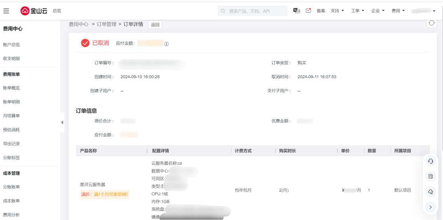
Task: Open the 费用 dropdown in header
Action: click(398, 11)
